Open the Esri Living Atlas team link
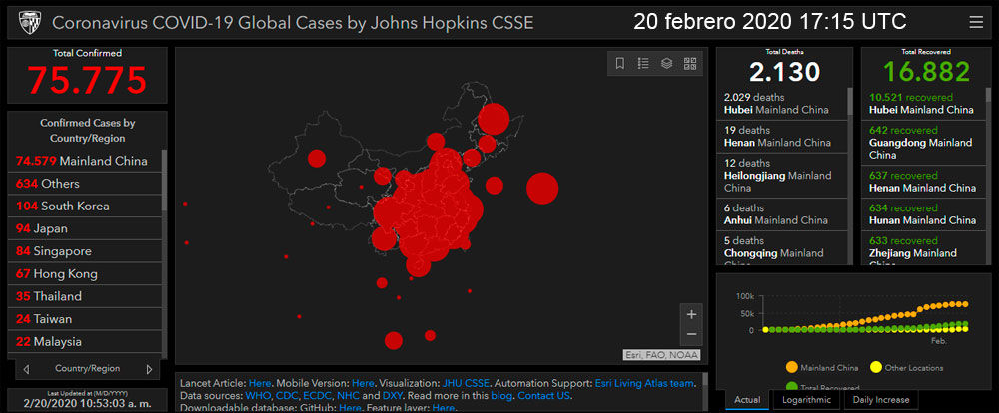Viewport: 999px width, 413px height. click(x=644, y=384)
